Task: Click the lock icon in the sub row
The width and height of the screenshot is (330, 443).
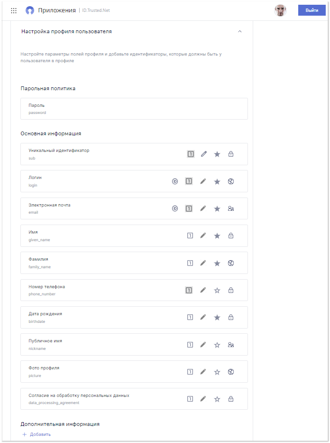Action: (x=231, y=154)
